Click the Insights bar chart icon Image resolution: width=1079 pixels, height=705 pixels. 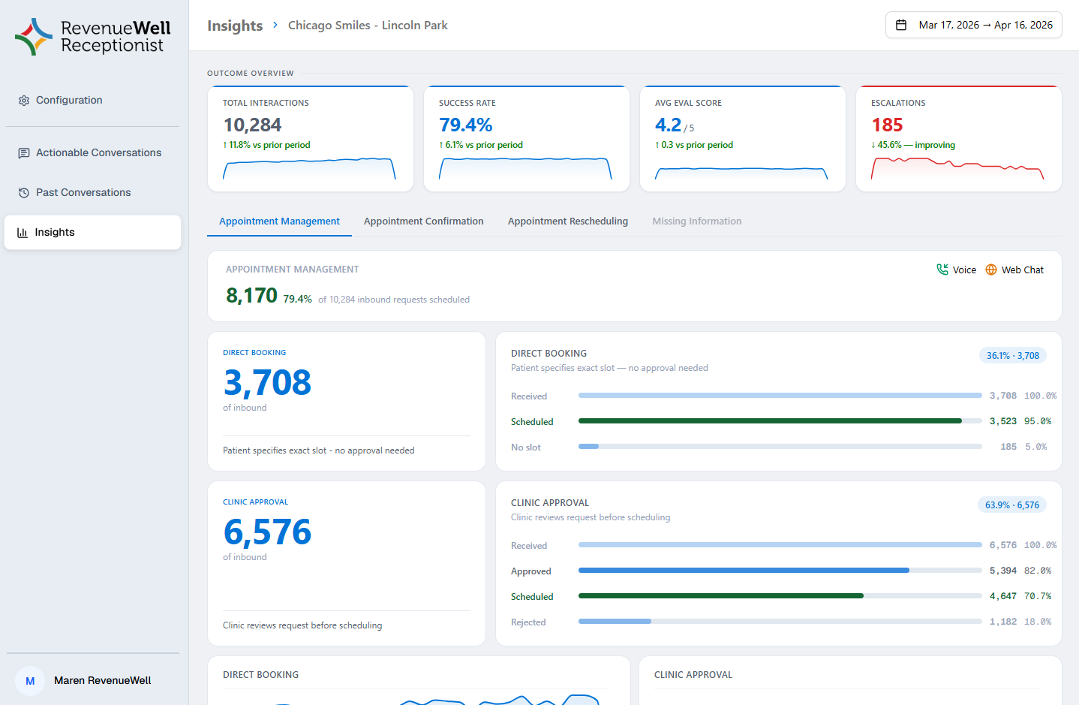coord(23,233)
